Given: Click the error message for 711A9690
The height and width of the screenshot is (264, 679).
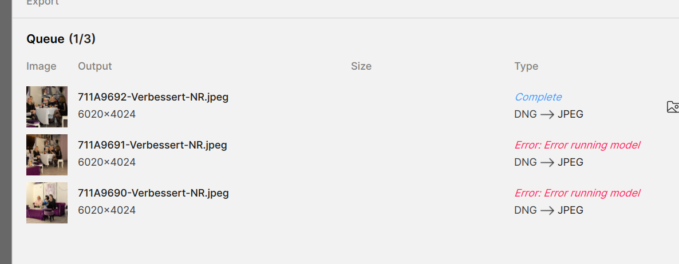Looking at the screenshot, I should pyautogui.click(x=577, y=193).
